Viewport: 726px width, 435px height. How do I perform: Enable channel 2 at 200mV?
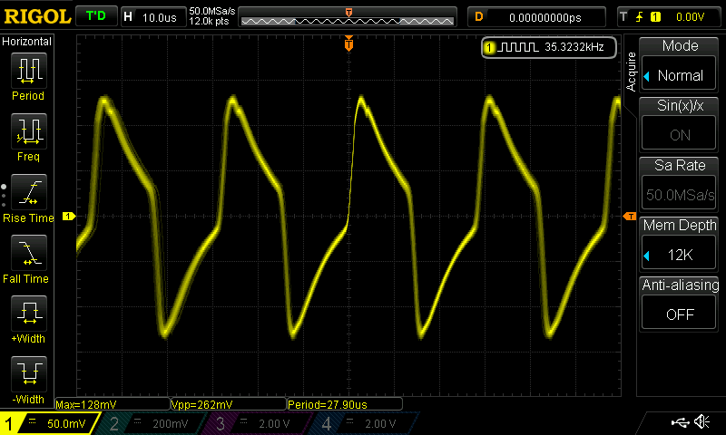pyautogui.click(x=152, y=423)
